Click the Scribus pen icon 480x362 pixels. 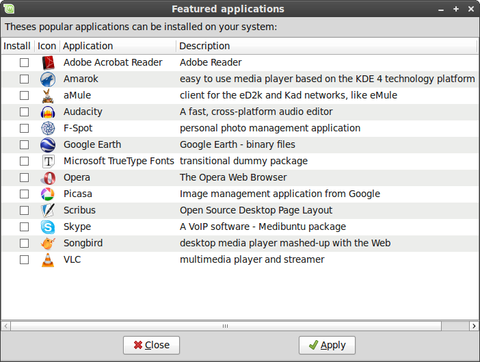coord(48,211)
